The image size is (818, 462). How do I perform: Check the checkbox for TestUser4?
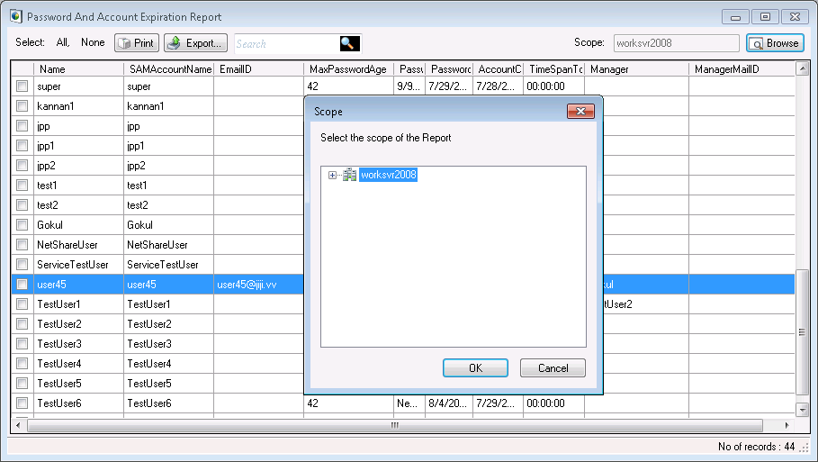tap(22, 363)
